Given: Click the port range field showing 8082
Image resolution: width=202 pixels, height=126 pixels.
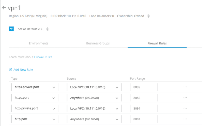Looking at the screenshot, I should click(144, 98).
